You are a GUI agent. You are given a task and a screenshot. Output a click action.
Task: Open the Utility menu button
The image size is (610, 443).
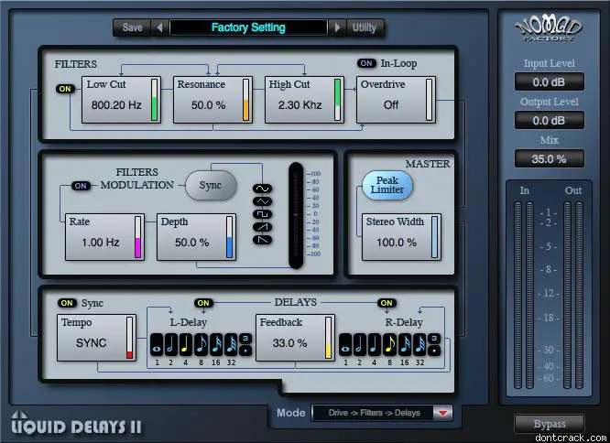click(x=365, y=27)
